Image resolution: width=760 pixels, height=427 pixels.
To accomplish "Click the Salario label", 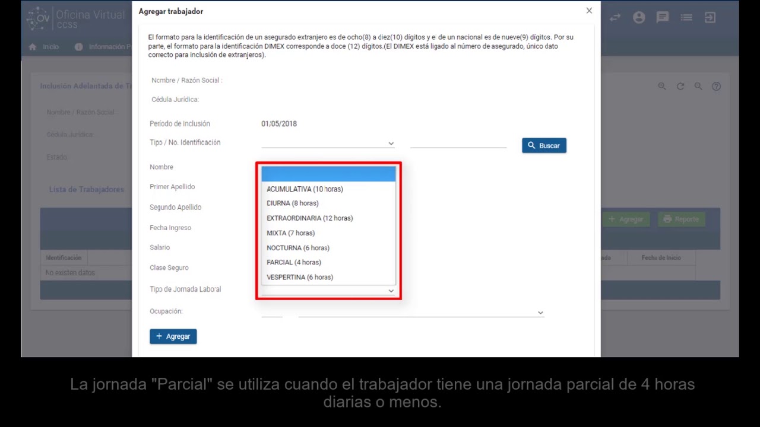I will click(160, 247).
